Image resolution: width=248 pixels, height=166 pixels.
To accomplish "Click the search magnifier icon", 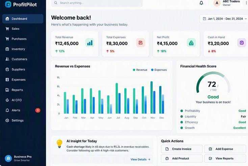I will coord(56,3).
